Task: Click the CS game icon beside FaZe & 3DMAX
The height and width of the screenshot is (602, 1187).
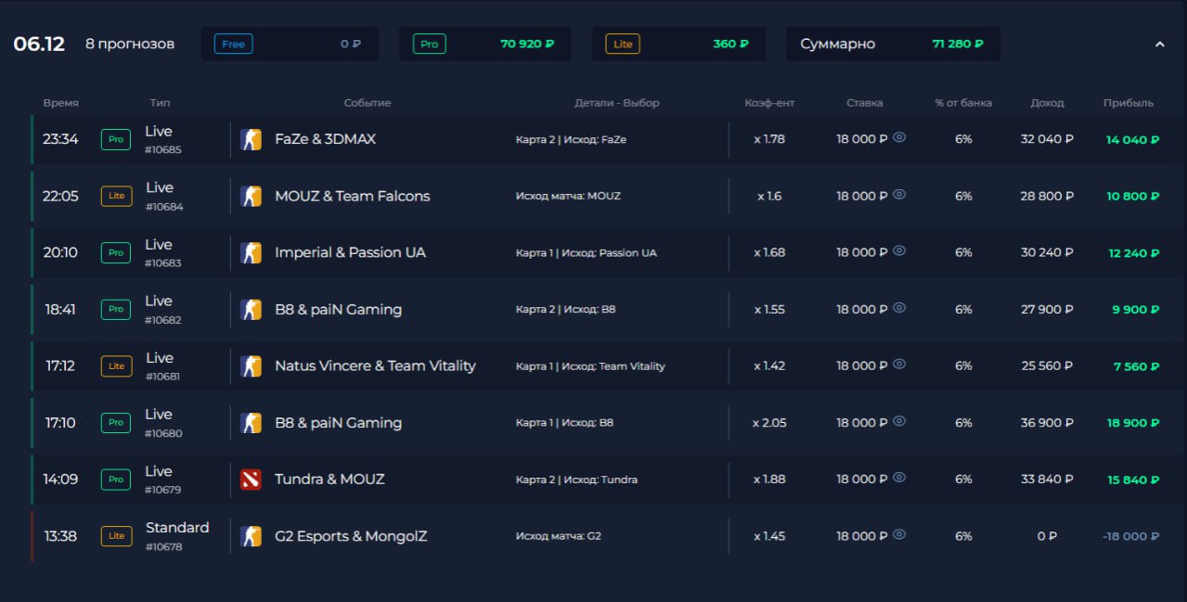Action: 251,140
